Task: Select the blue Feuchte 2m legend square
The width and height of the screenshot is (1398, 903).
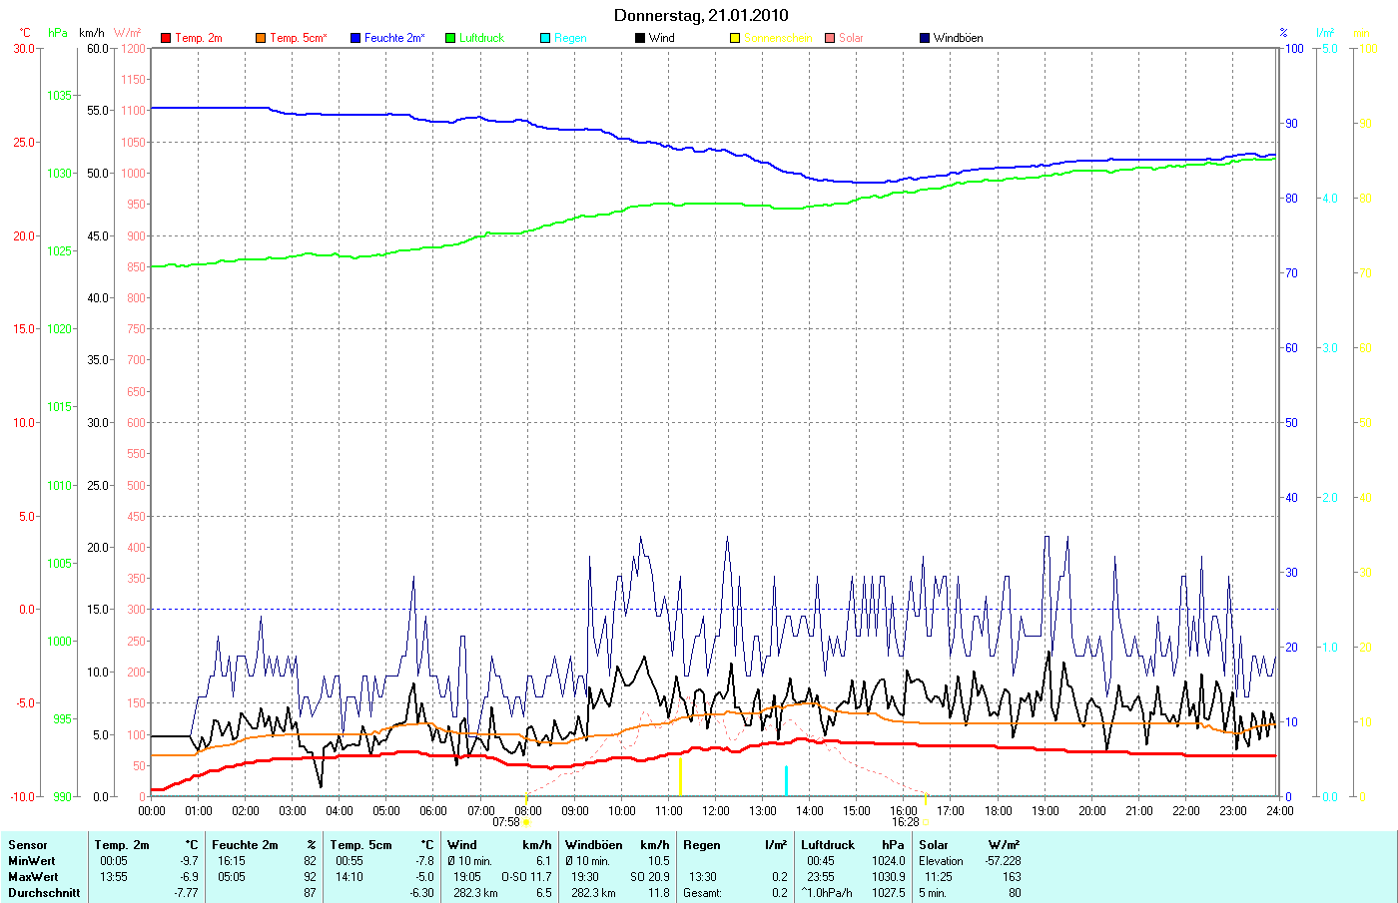Action: [355, 38]
